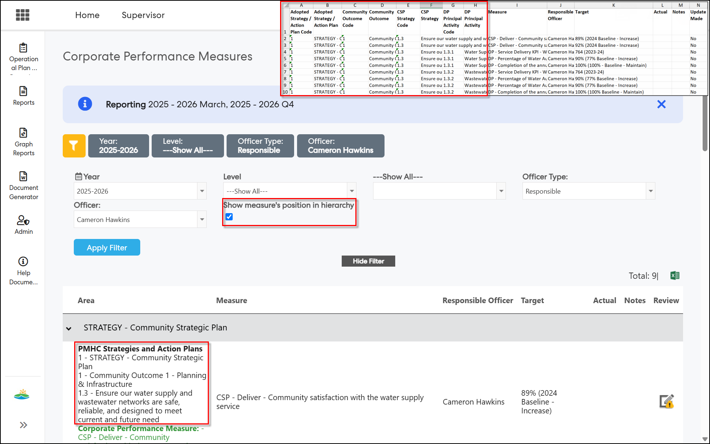Open the Officer dropdown Cameron Hawkins
710x444 pixels.
(x=140, y=219)
